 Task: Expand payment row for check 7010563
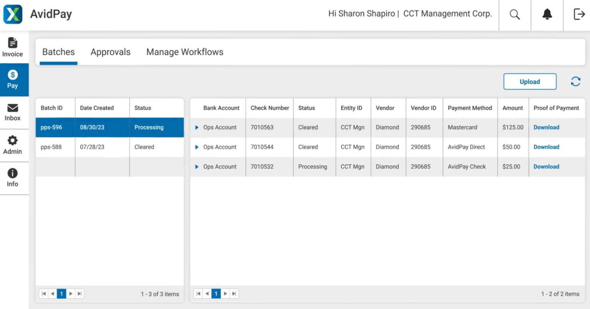pyautogui.click(x=197, y=127)
